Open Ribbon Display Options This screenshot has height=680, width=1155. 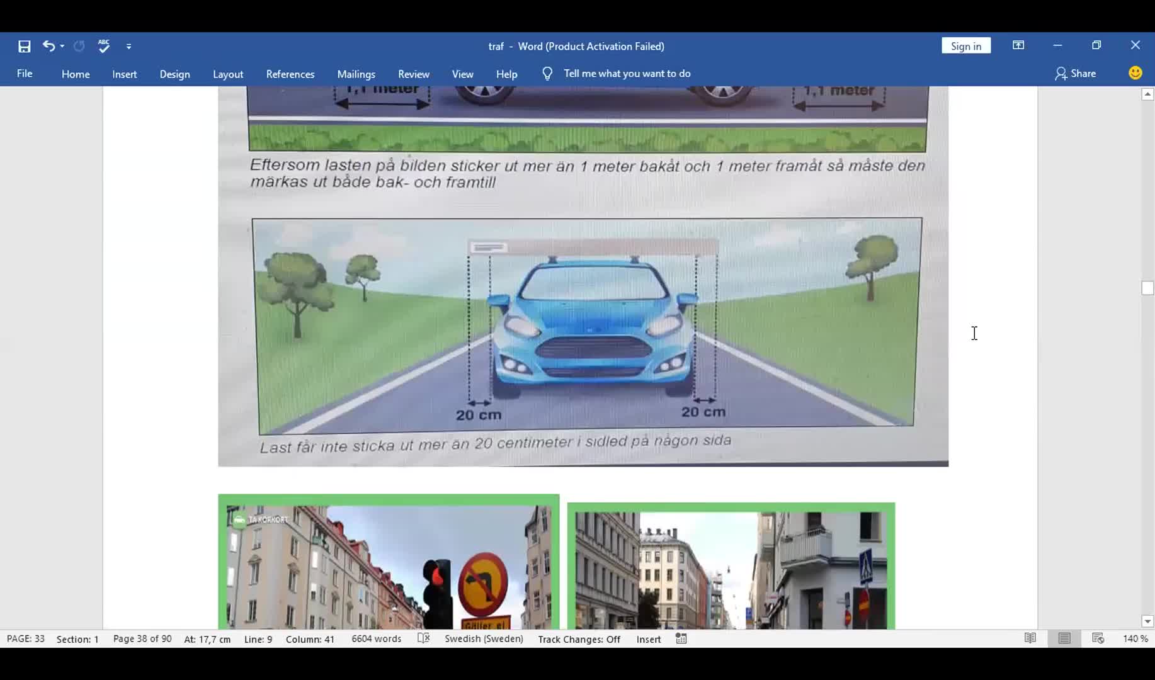1018,45
